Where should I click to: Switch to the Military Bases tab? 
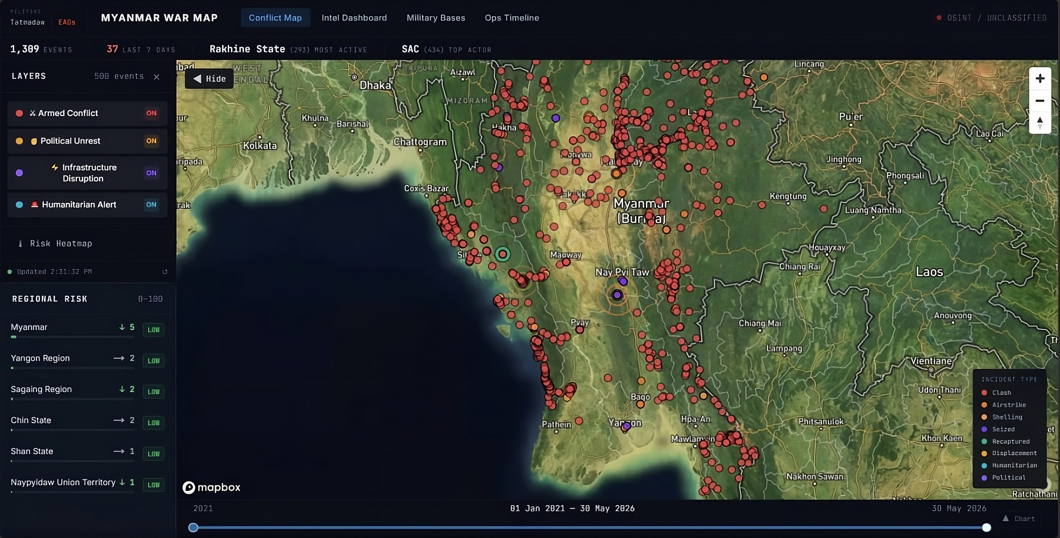[x=436, y=18]
